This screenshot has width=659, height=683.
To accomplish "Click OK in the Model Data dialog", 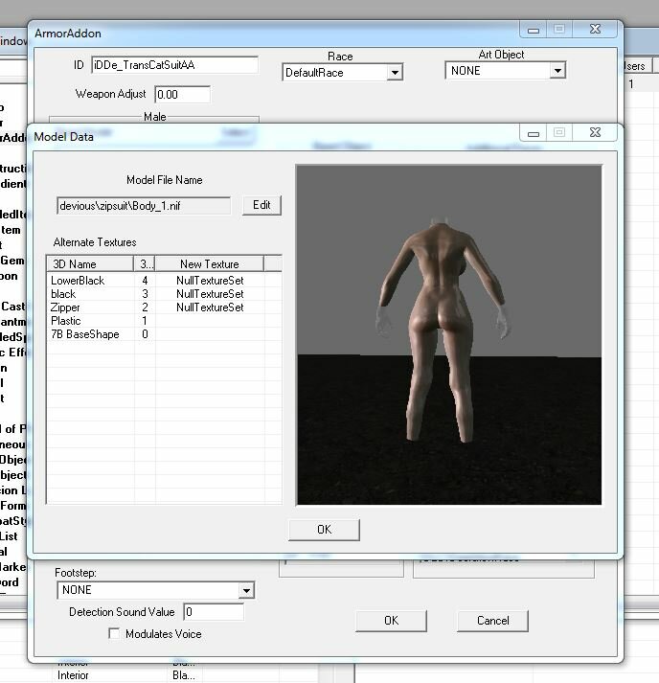I will 324,530.
